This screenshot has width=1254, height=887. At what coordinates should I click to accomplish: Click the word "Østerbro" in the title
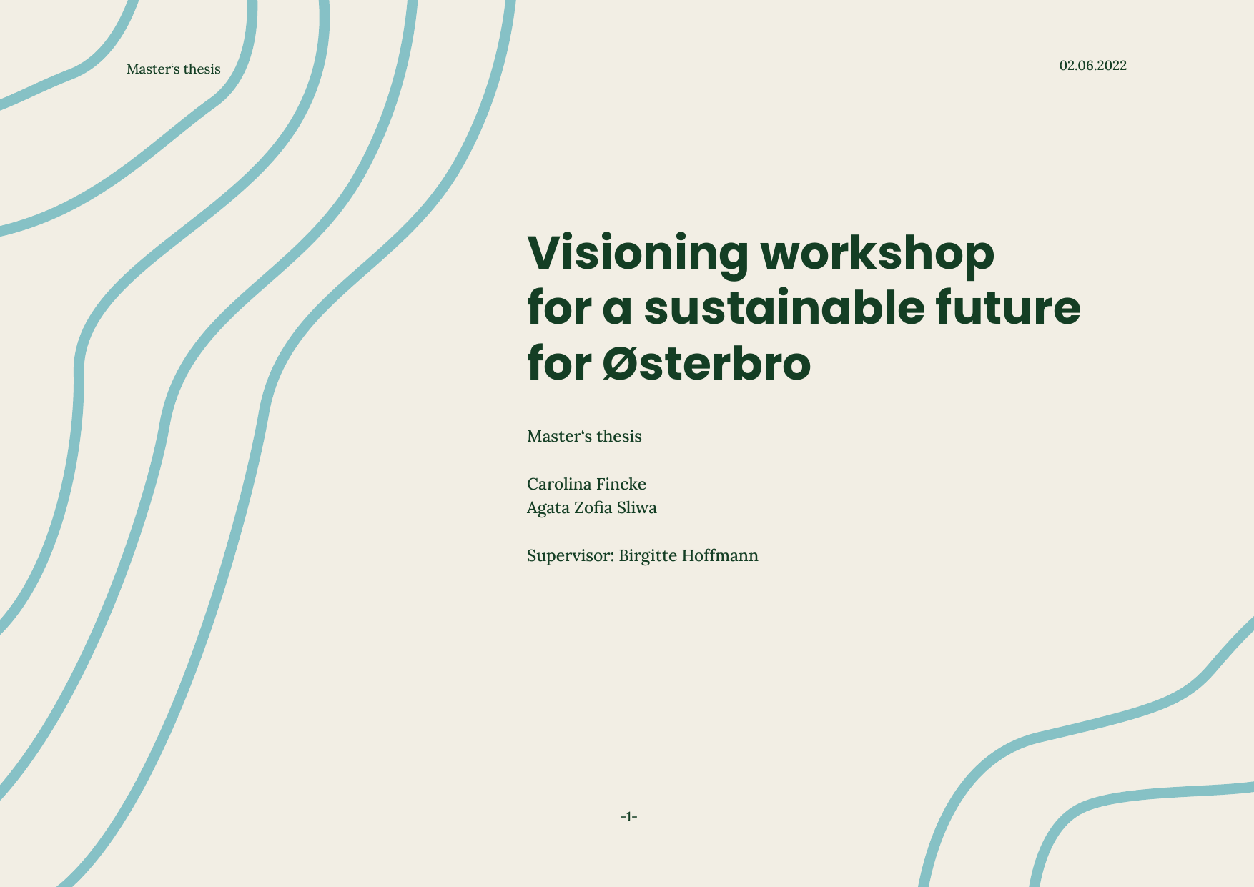[x=706, y=363]
